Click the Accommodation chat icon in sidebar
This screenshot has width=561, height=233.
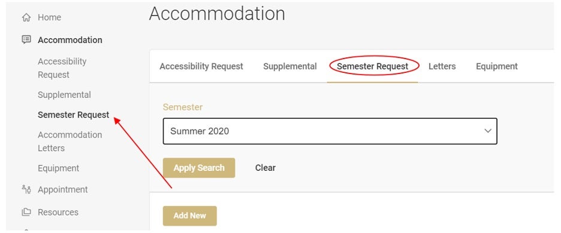pyautogui.click(x=26, y=39)
